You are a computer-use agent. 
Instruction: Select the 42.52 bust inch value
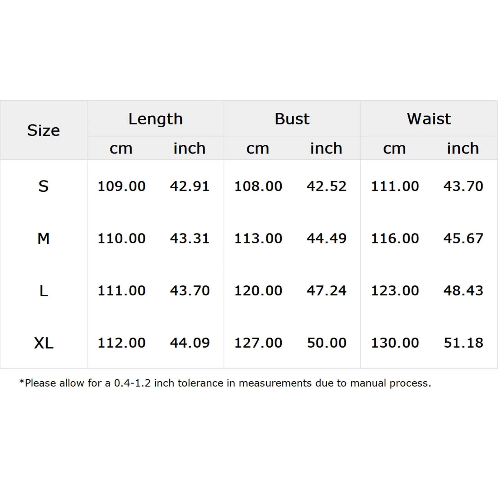(x=327, y=186)
